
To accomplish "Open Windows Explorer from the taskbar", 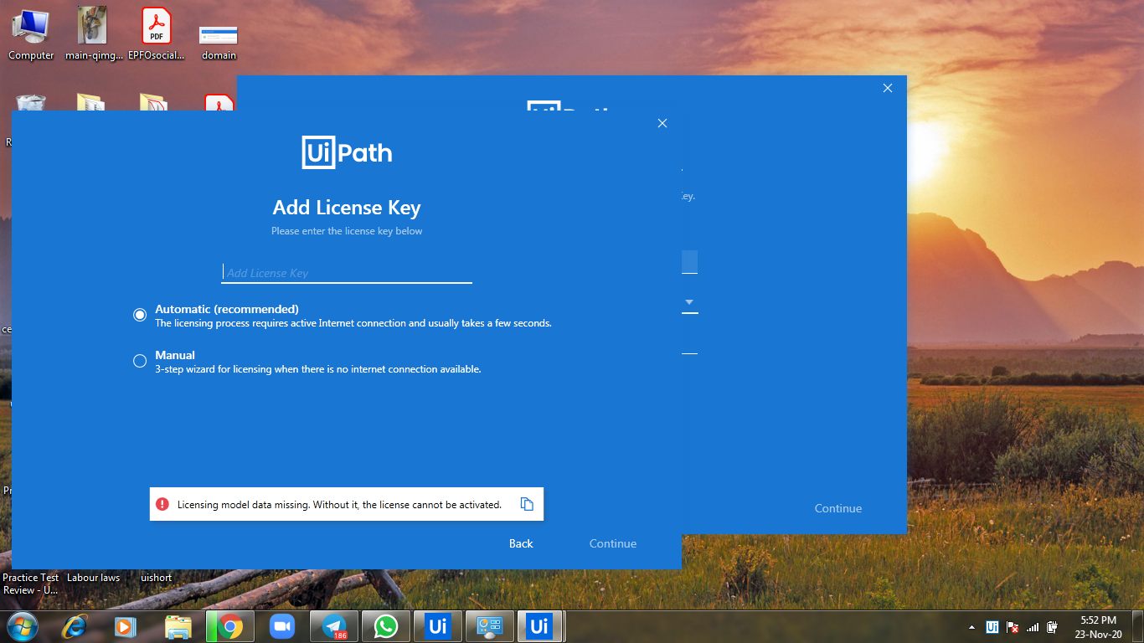I will click(x=178, y=626).
